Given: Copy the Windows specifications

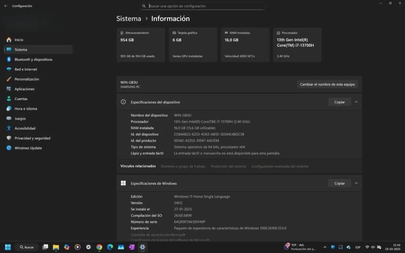Looking at the screenshot, I should pyautogui.click(x=339, y=183).
